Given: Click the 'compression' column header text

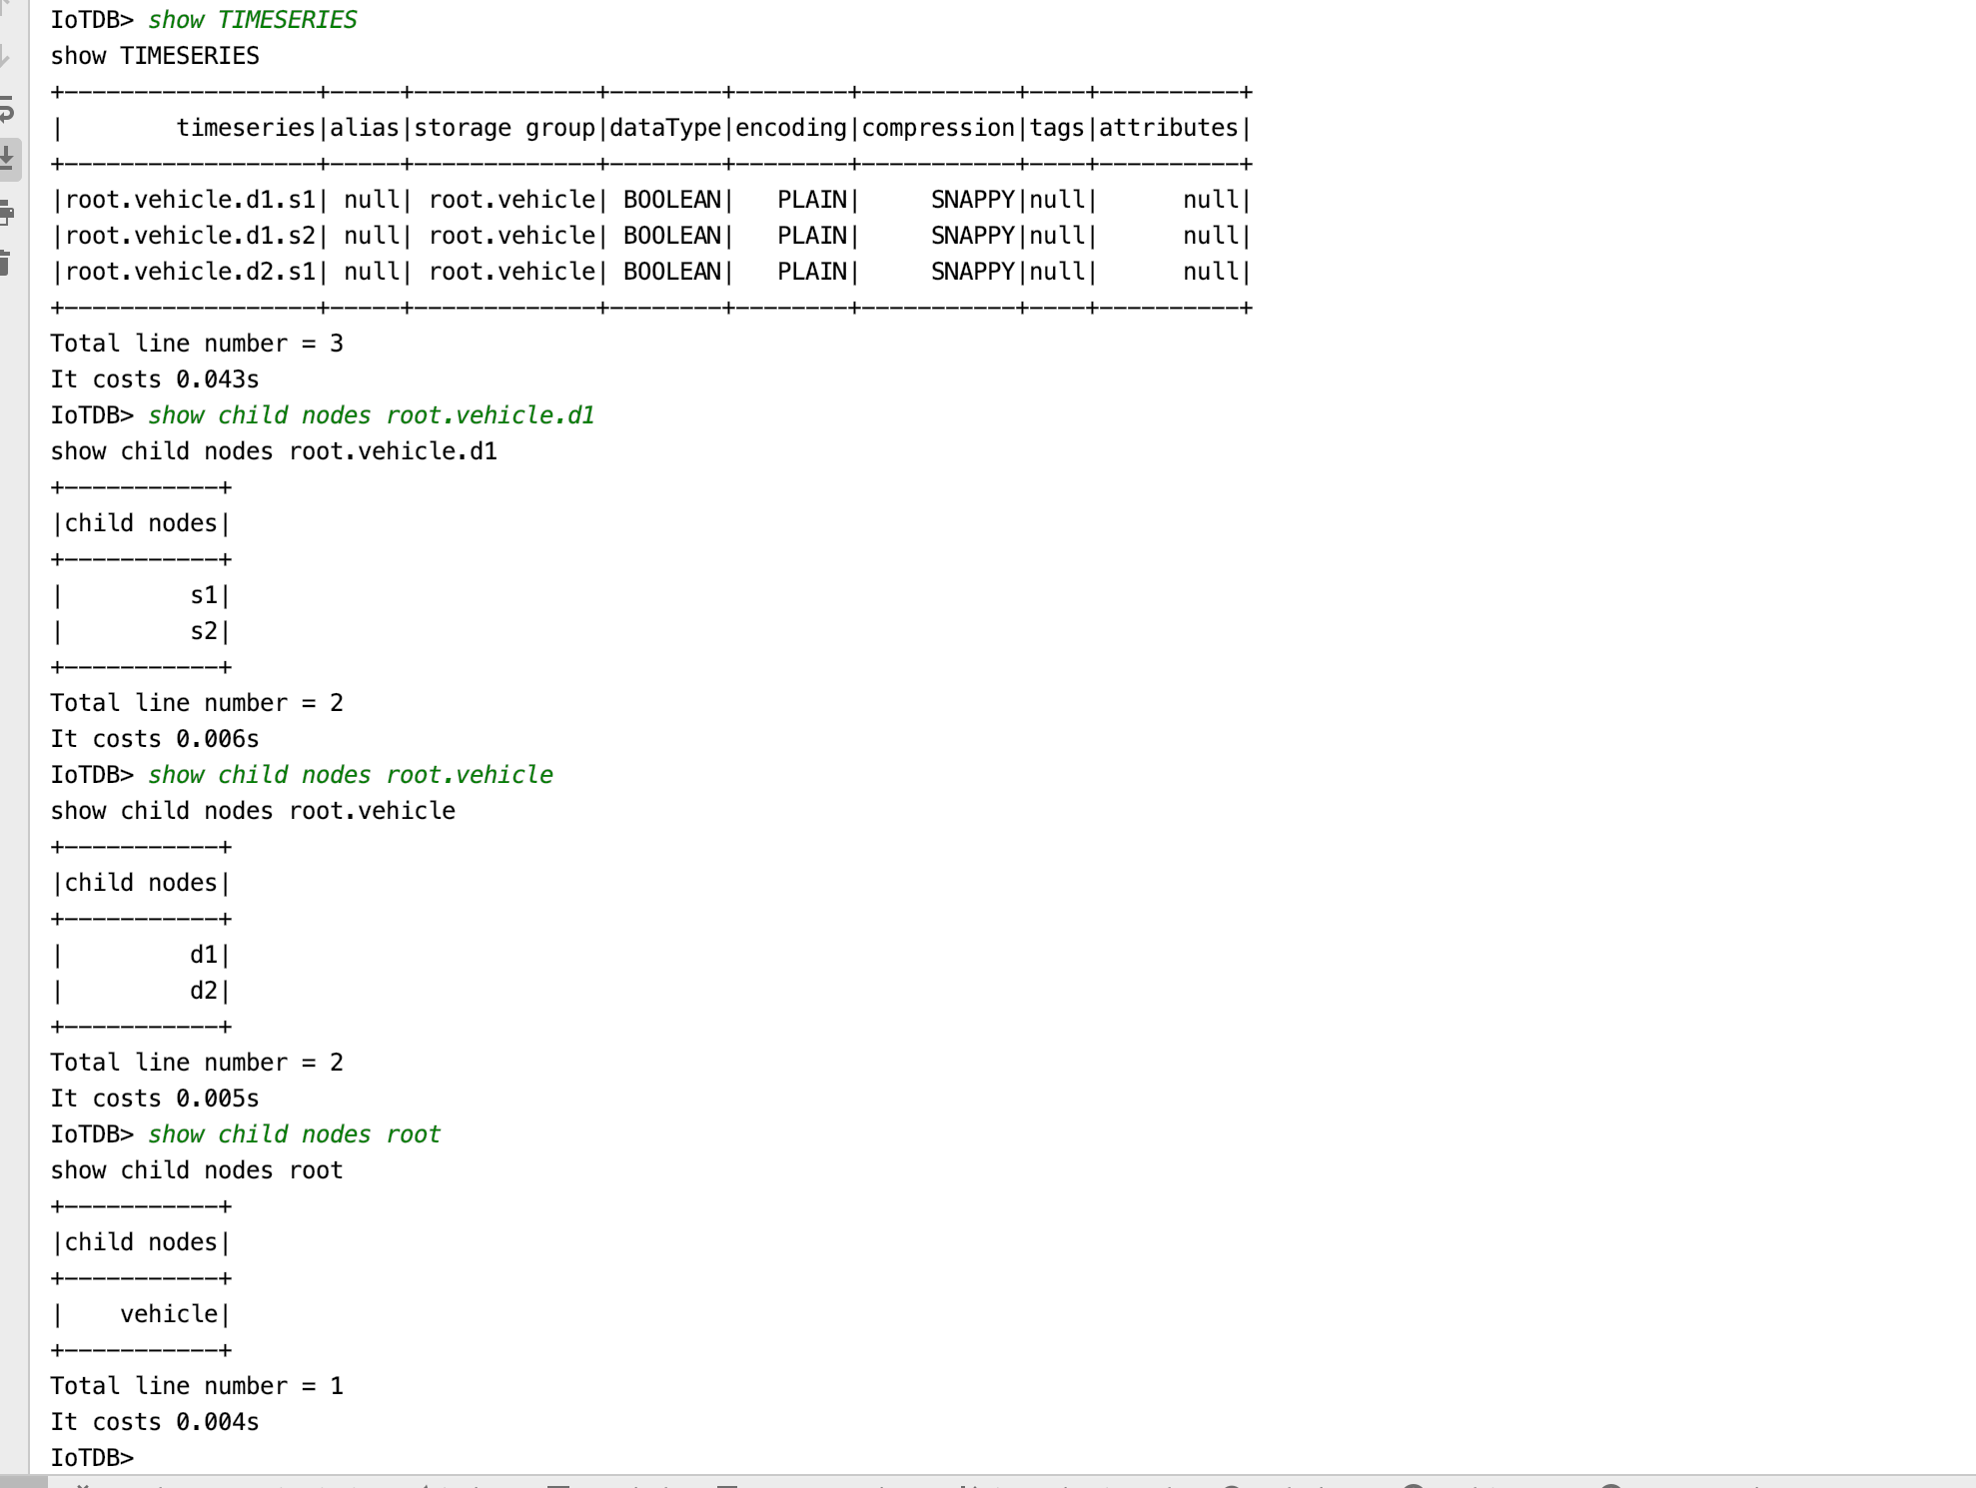Looking at the screenshot, I should pyautogui.click(x=937, y=128).
